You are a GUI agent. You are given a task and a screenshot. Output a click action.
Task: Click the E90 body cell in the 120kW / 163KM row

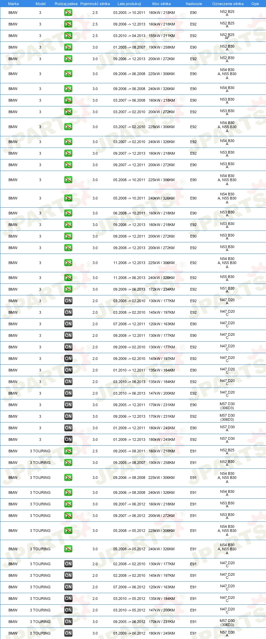pos(193,324)
